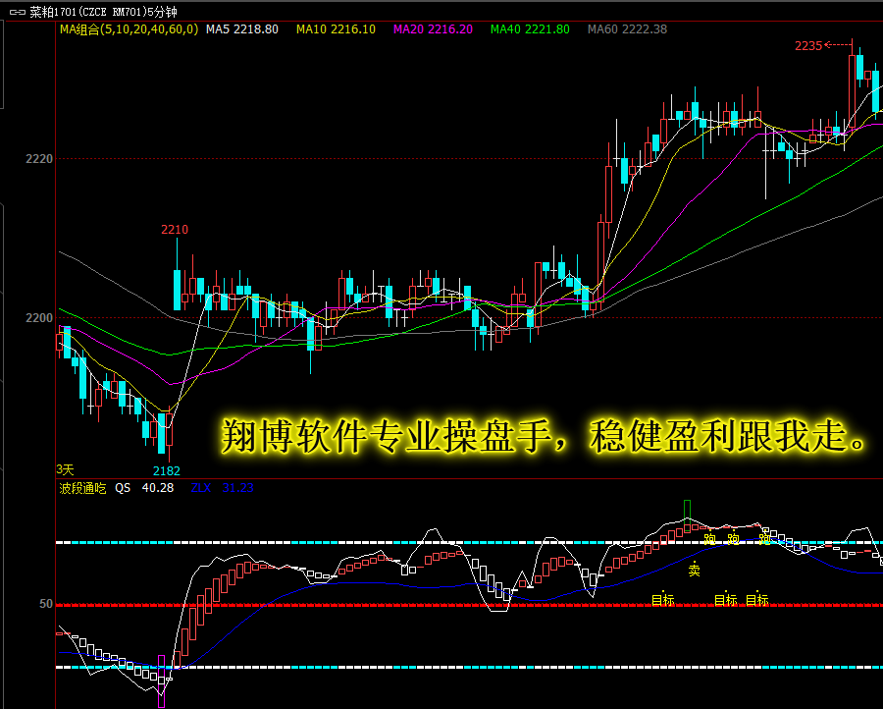Click the 2200 price axis label
883x709 pixels.
click(39, 318)
